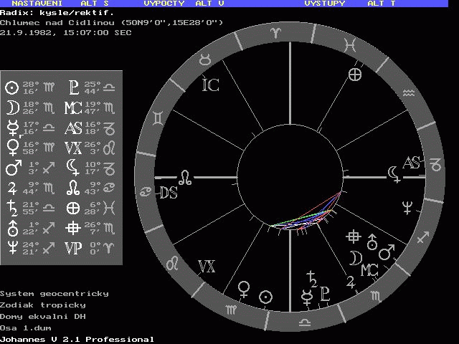The width and height of the screenshot is (459, 344).
Task: Click the Part of Fortune symbol in chart
Action: (x=354, y=74)
